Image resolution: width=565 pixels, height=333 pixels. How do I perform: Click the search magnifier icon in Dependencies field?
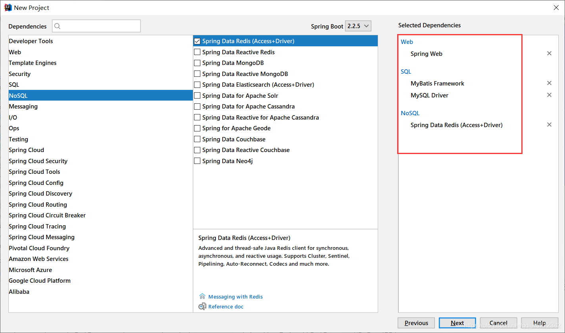(x=58, y=26)
